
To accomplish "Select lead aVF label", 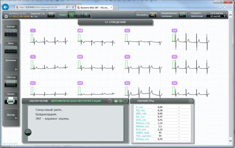I will (x=80, y=83).
